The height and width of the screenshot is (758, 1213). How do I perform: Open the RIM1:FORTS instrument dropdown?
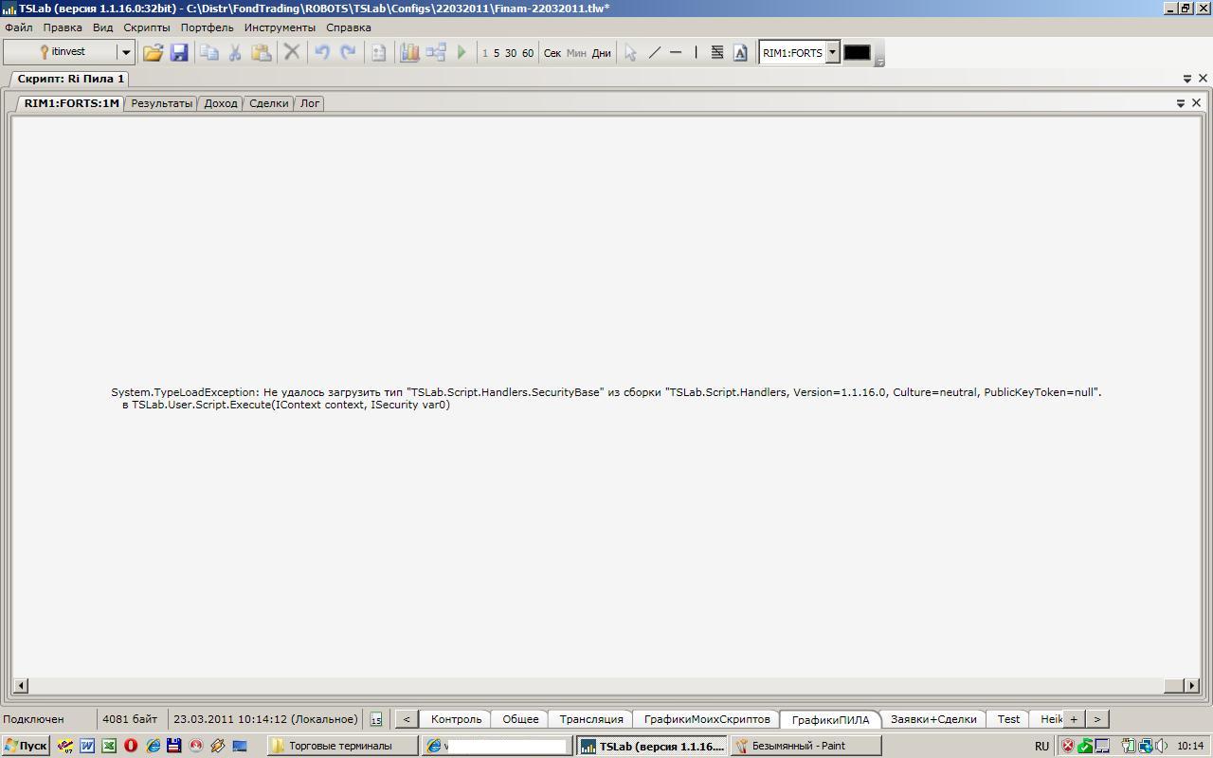[832, 53]
